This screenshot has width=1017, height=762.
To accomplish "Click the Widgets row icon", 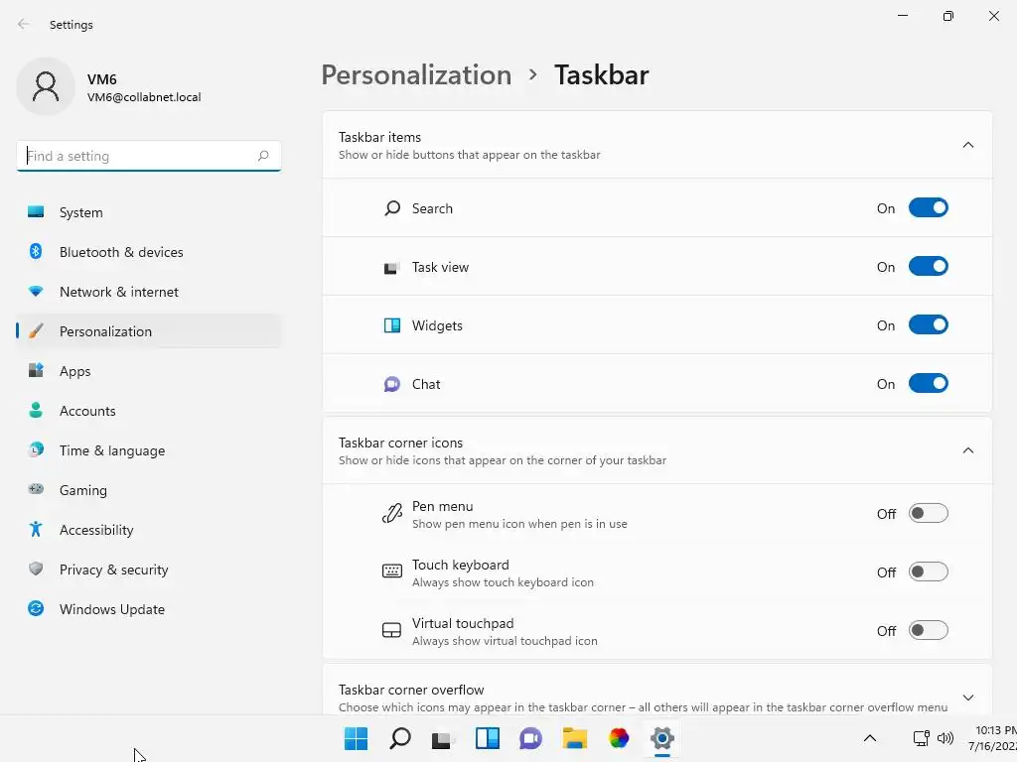I will 391,325.
